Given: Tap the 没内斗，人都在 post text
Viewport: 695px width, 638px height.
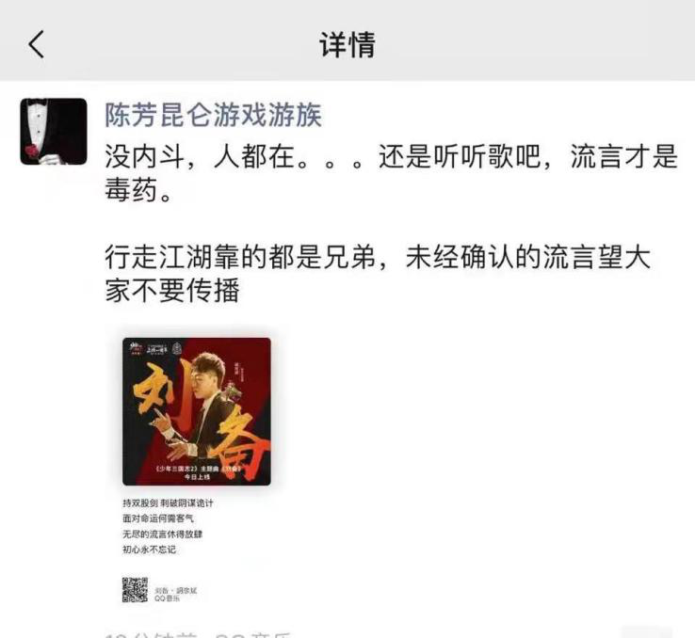Looking at the screenshot, I should 391,173.
